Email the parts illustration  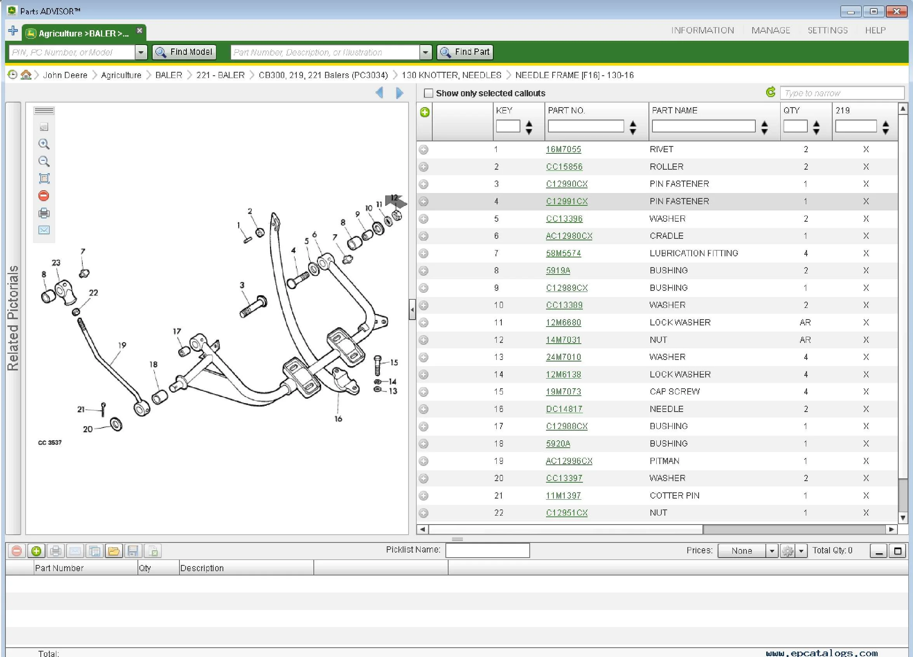pos(44,230)
